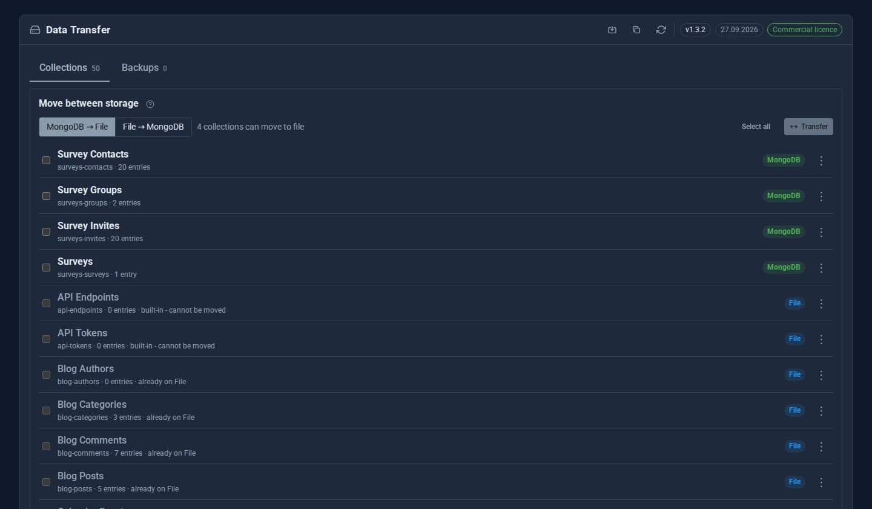The width and height of the screenshot is (872, 509).
Task: Open the three-dot menu for API Tokens
Action: [821, 339]
